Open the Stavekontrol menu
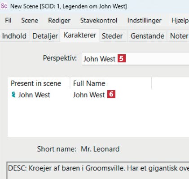The image size is (189, 179). click(x=99, y=21)
